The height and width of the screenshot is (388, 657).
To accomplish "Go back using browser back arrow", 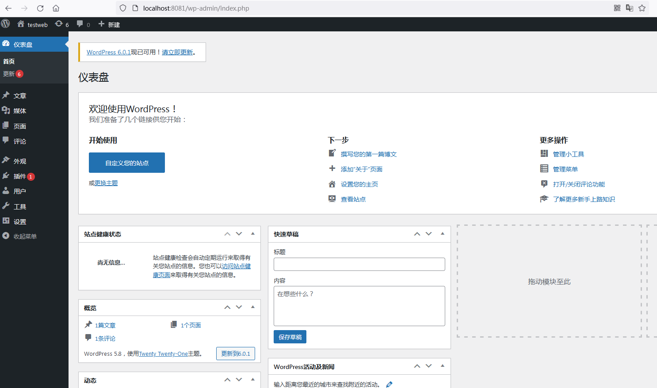I will tap(8, 8).
